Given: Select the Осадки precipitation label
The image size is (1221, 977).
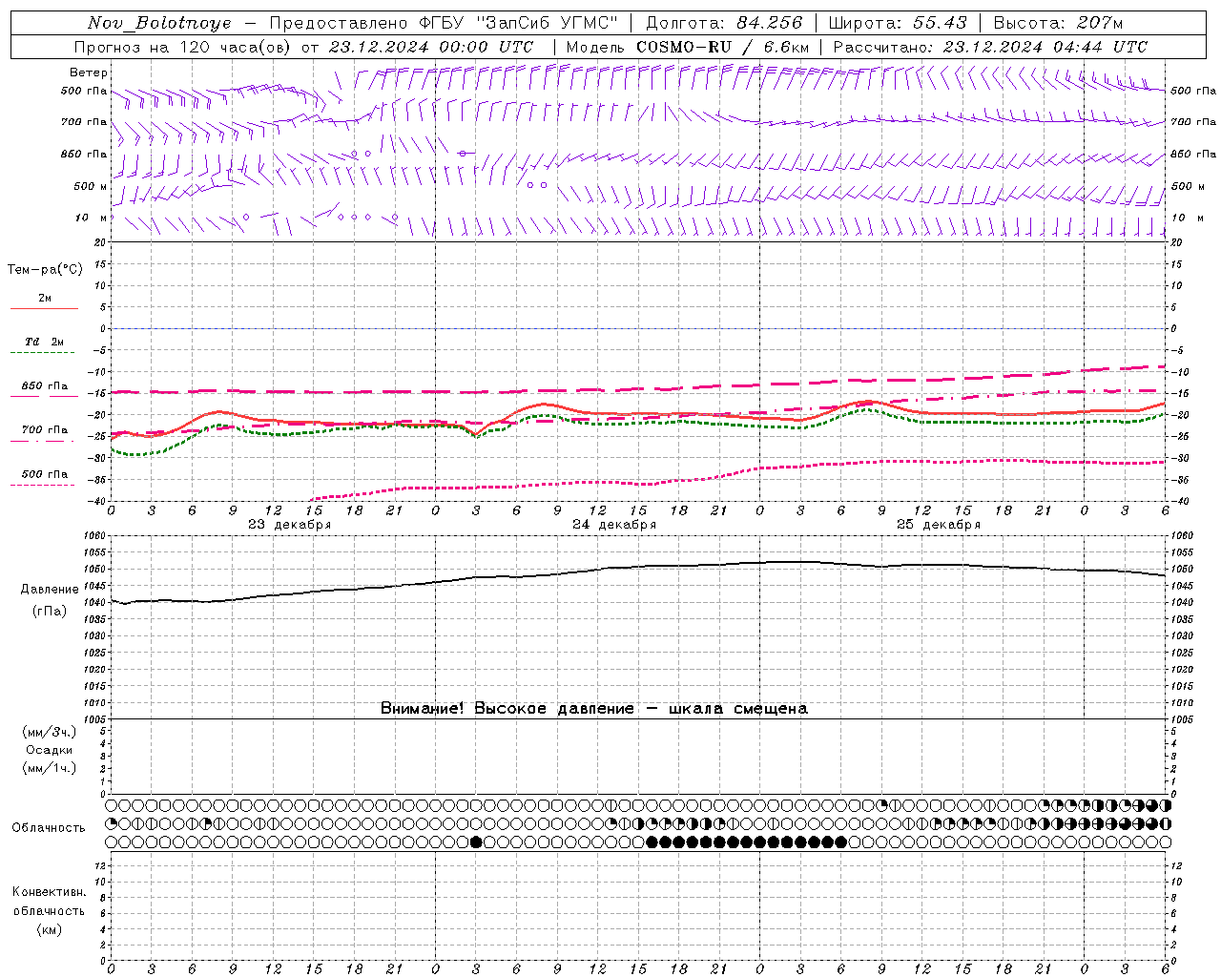Looking at the screenshot, I should (50, 750).
